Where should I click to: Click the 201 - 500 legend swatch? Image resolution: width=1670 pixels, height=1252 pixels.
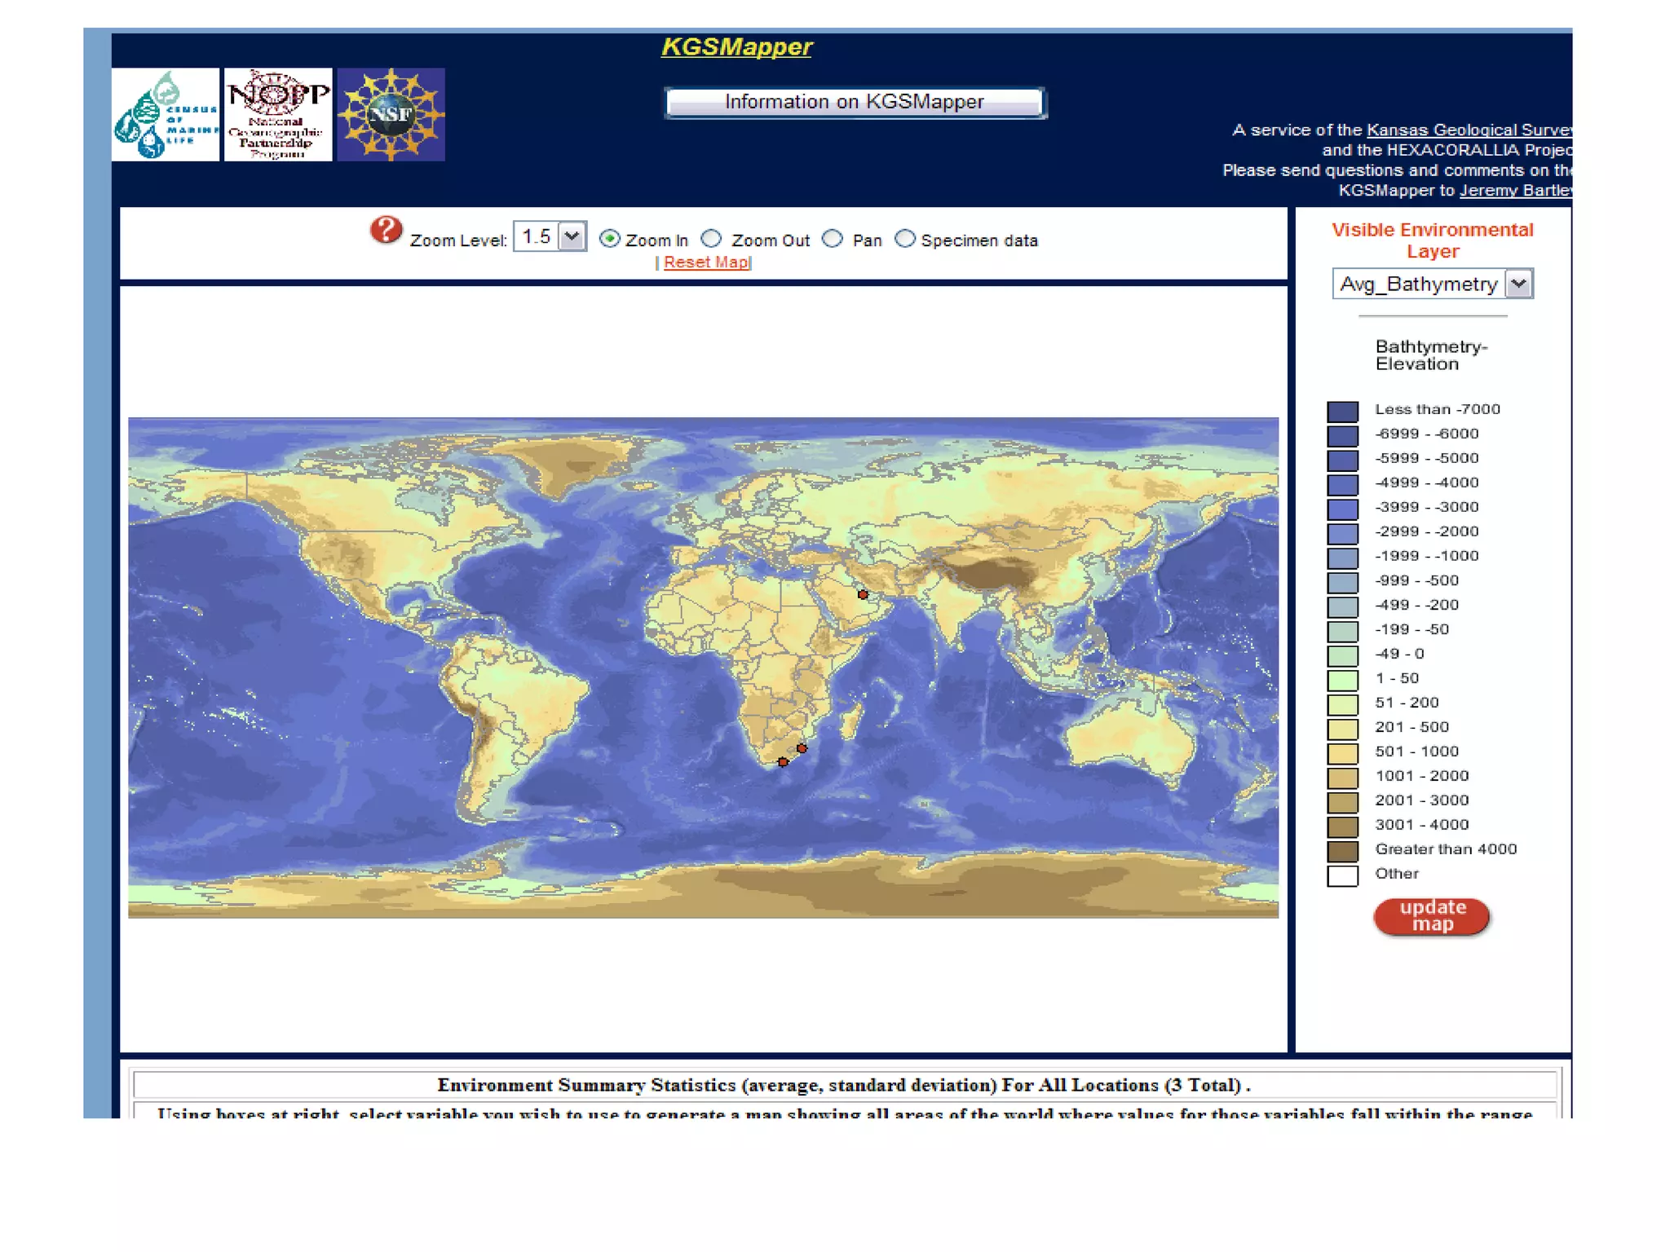pos(1342,729)
